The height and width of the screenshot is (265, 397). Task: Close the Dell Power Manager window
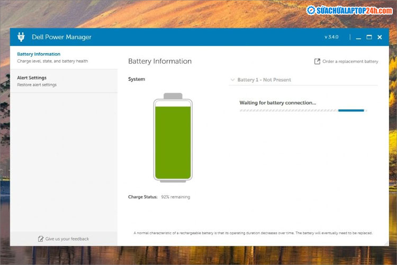tap(380, 37)
